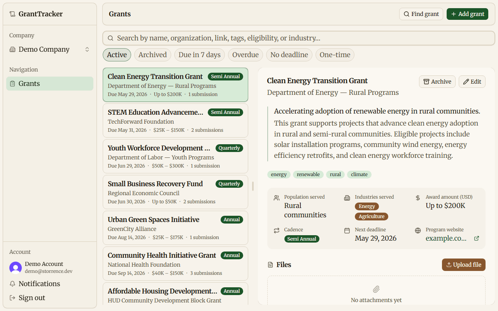Click the Upload file button
This screenshot has width=498, height=311.
tap(463, 265)
